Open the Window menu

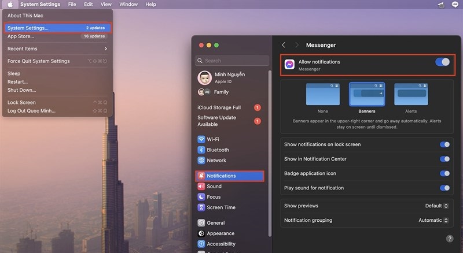[x=128, y=4]
